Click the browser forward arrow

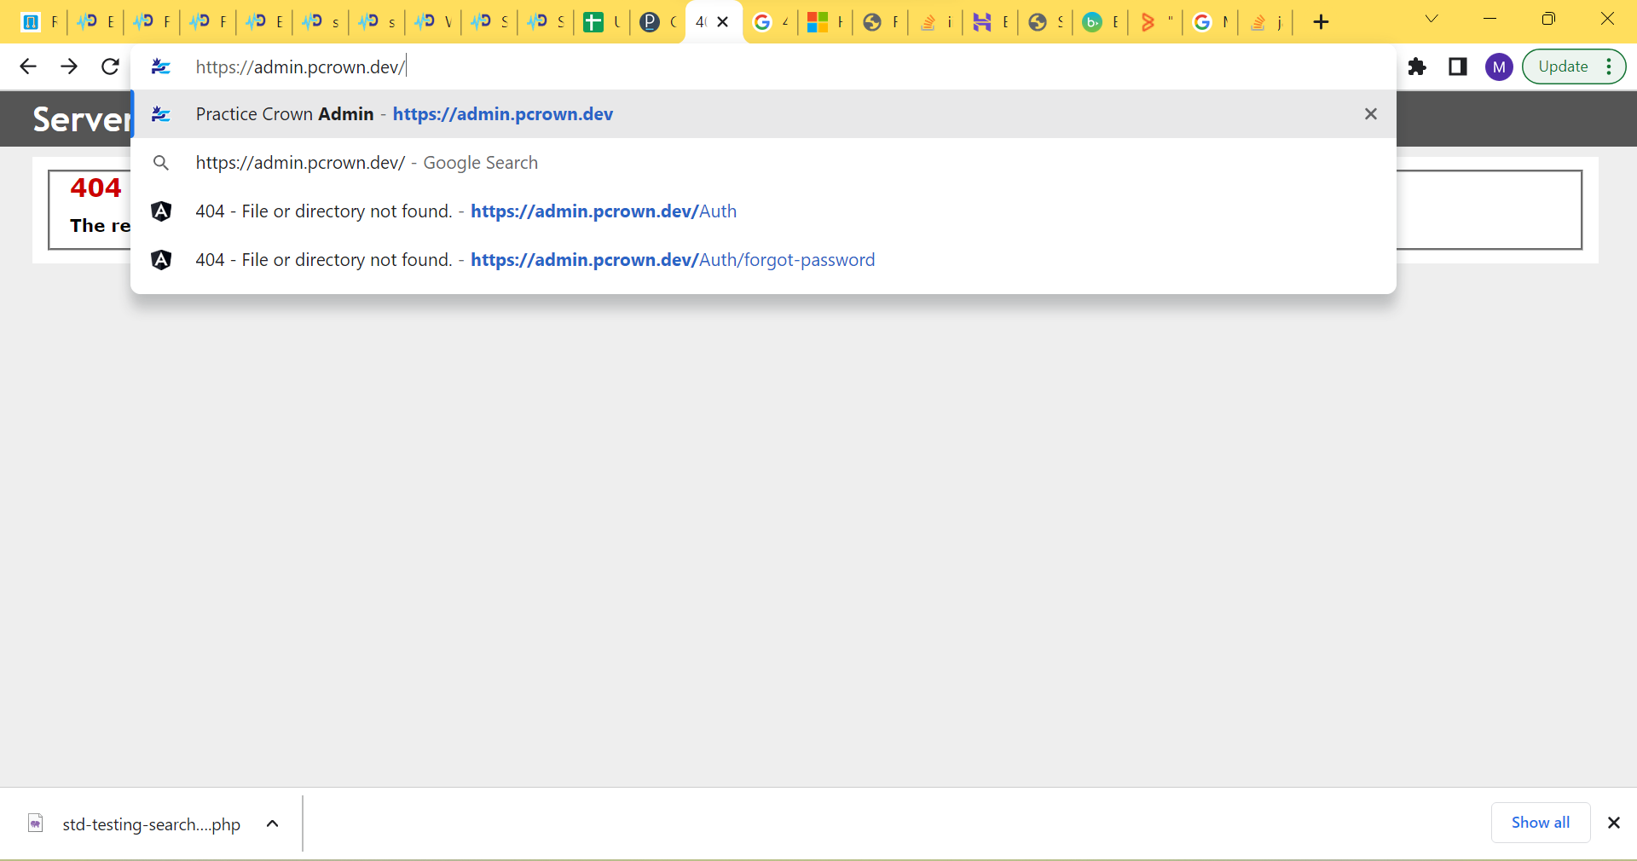point(69,66)
